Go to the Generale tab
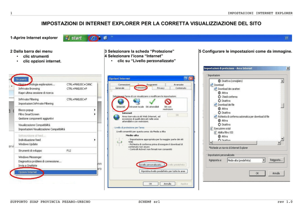 [120, 88]
